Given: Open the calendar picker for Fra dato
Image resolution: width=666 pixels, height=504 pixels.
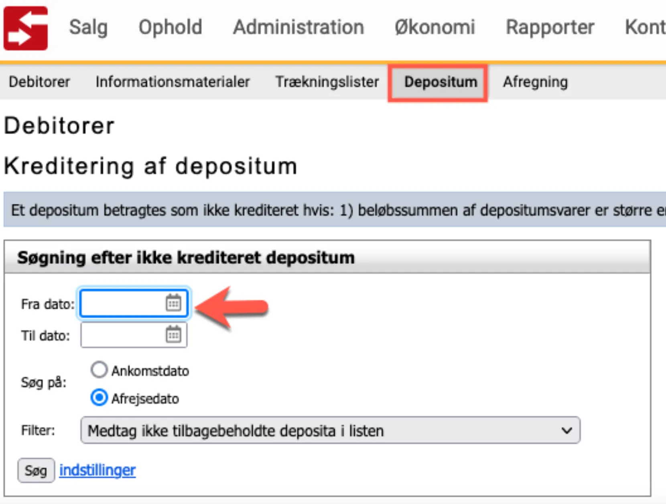Looking at the screenshot, I should (x=173, y=304).
